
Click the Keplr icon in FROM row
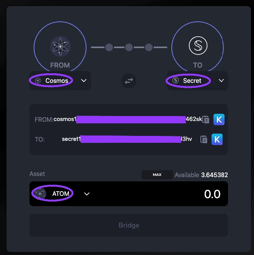point(219,119)
